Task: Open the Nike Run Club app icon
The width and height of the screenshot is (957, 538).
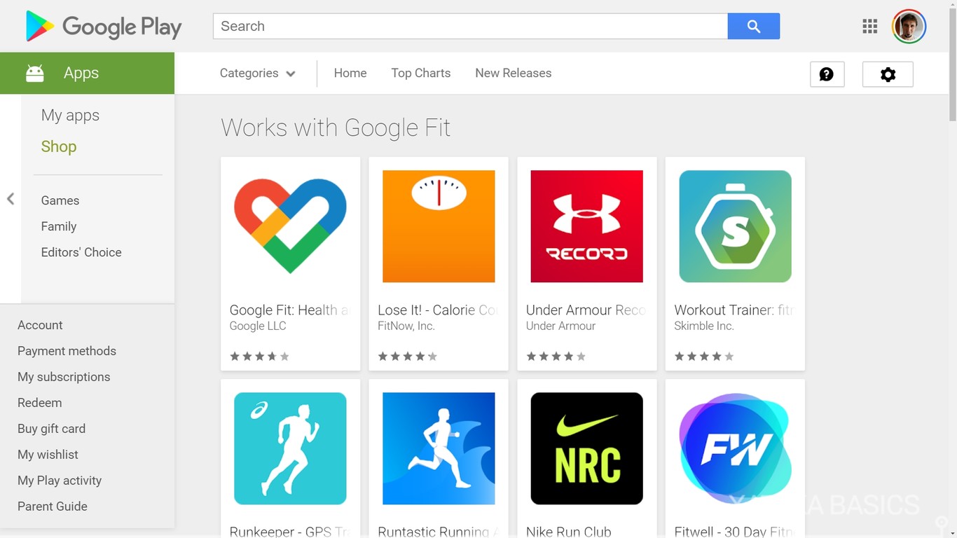Action: [x=586, y=448]
